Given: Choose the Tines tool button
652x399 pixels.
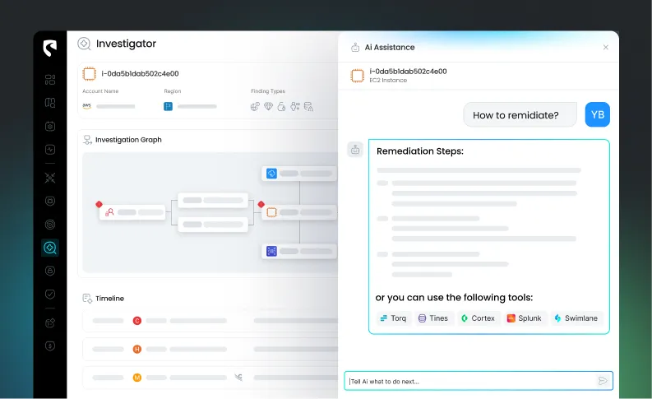Looking at the screenshot, I should 433,318.
